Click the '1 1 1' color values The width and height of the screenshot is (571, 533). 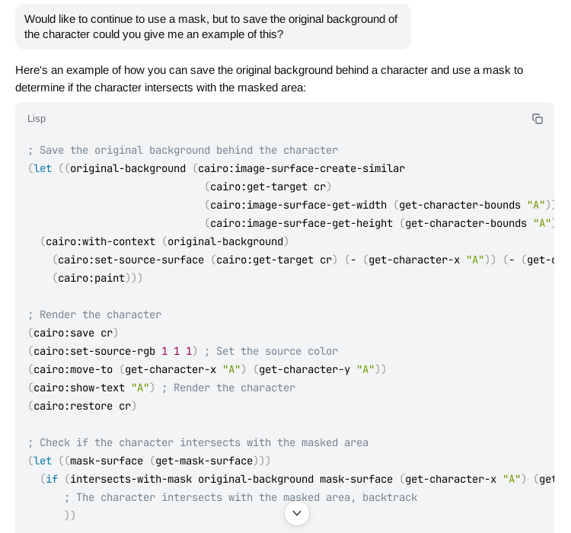pos(177,351)
